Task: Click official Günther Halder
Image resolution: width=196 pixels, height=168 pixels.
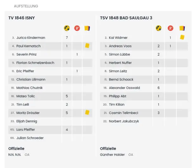Action: tap(112, 155)
